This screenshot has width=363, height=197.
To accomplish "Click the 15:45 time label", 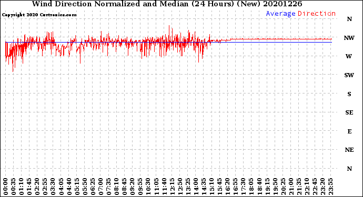I will coord(219,186).
